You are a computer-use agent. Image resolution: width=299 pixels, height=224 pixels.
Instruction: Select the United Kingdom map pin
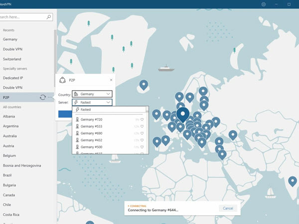click(x=166, y=115)
